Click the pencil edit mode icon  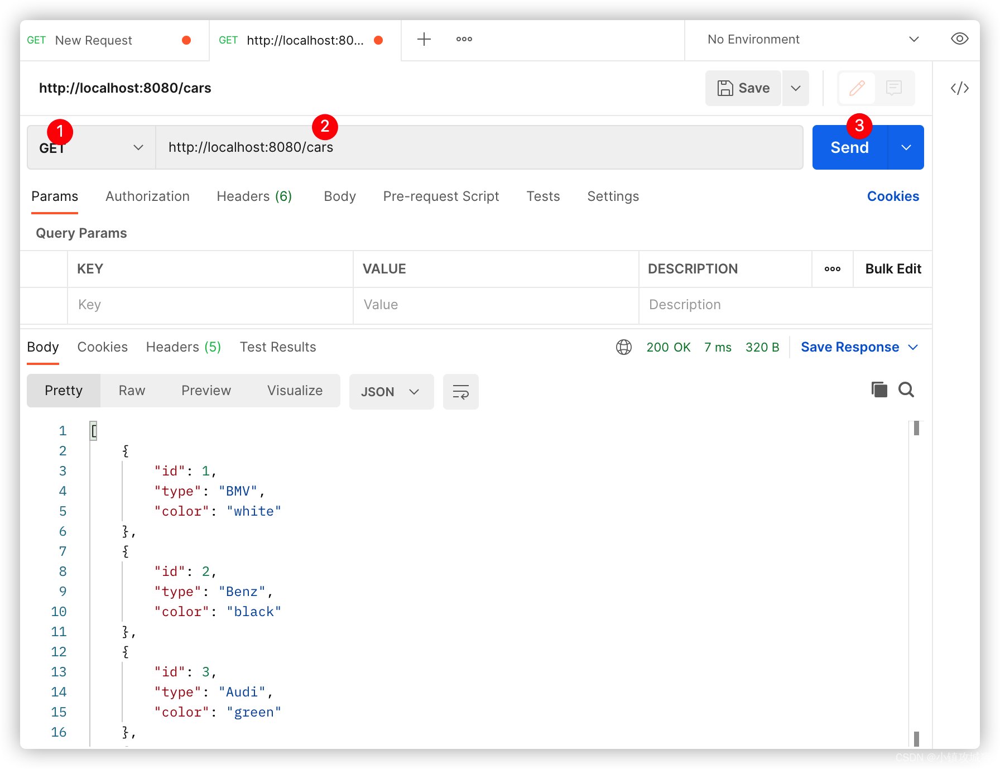[x=857, y=88]
